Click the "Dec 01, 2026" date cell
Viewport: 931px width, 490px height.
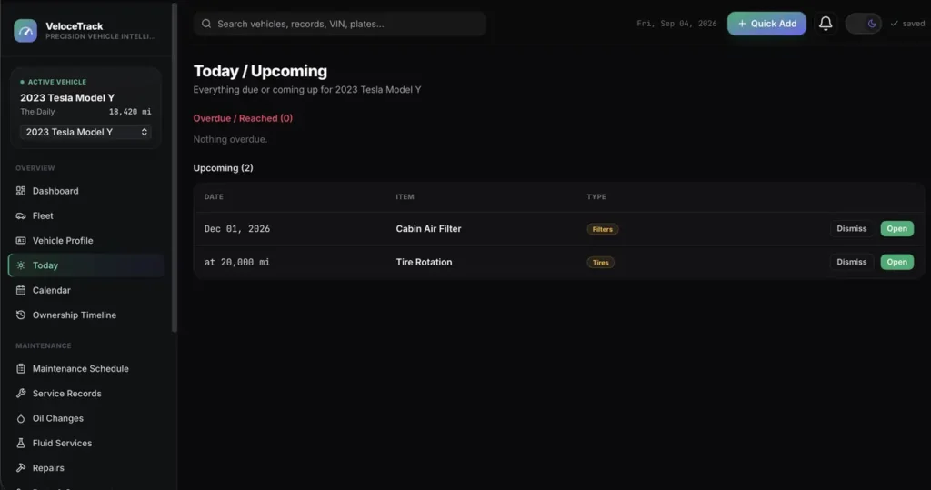point(237,229)
